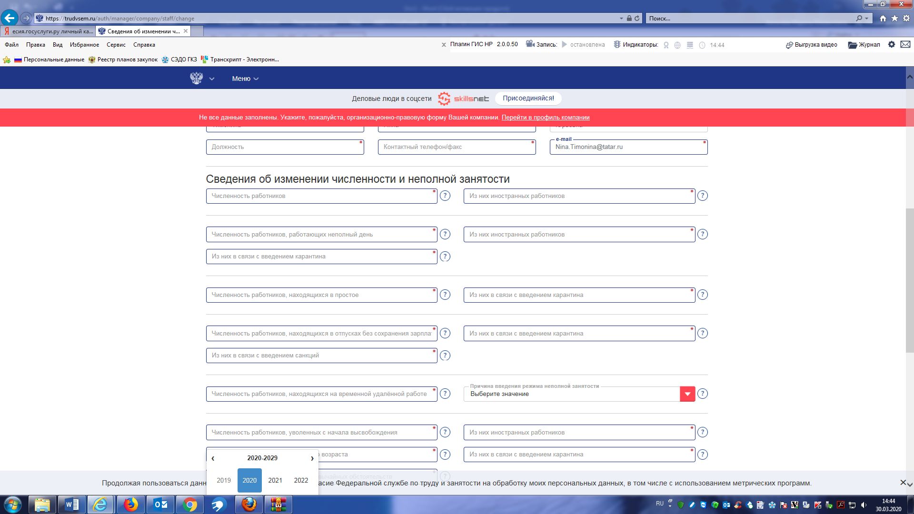Click refresh icon in address bar
The height and width of the screenshot is (514, 914).
click(x=637, y=19)
